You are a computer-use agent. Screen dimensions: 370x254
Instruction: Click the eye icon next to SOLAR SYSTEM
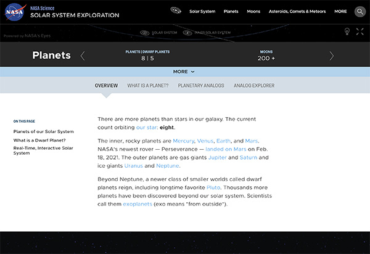pyautogui.click(x=145, y=33)
